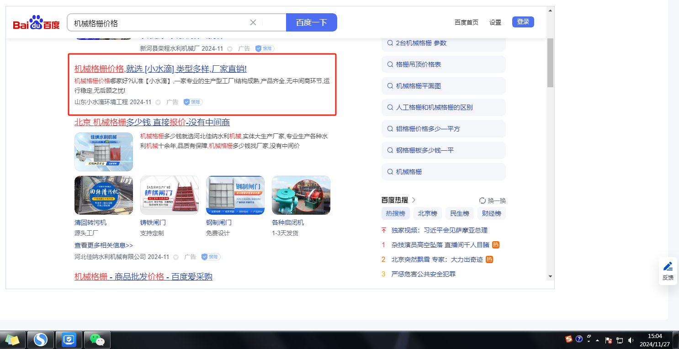The width and height of the screenshot is (679, 349).
Task: Open hot topic 北京突然飘雪 专家：大力出奇迹
Action: pyautogui.click(x=437, y=259)
